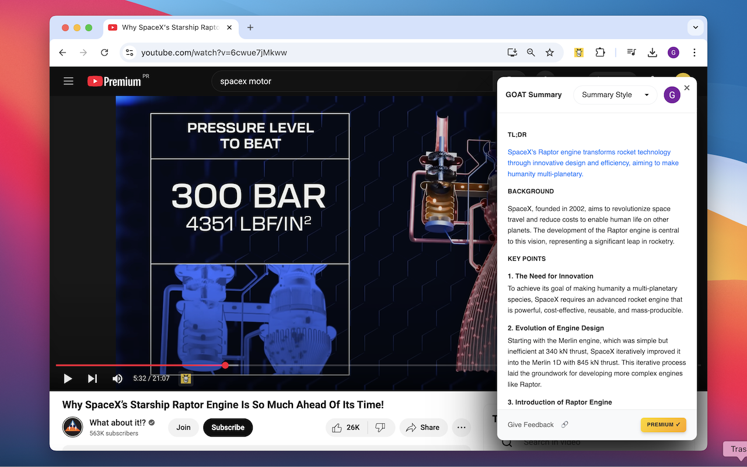747x467 pixels.
Task: Click the video time display 5:32 / 21:07
Action: 151,379
